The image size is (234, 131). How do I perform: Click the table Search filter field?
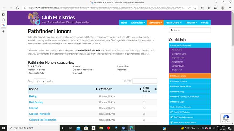145,81
